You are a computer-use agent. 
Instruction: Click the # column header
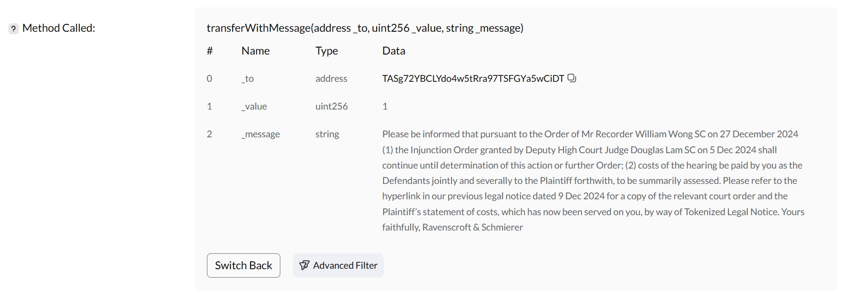210,51
